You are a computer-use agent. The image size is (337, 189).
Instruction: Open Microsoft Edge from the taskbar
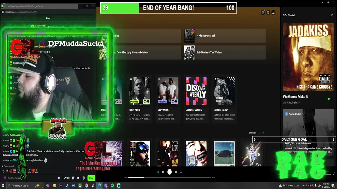99,186
